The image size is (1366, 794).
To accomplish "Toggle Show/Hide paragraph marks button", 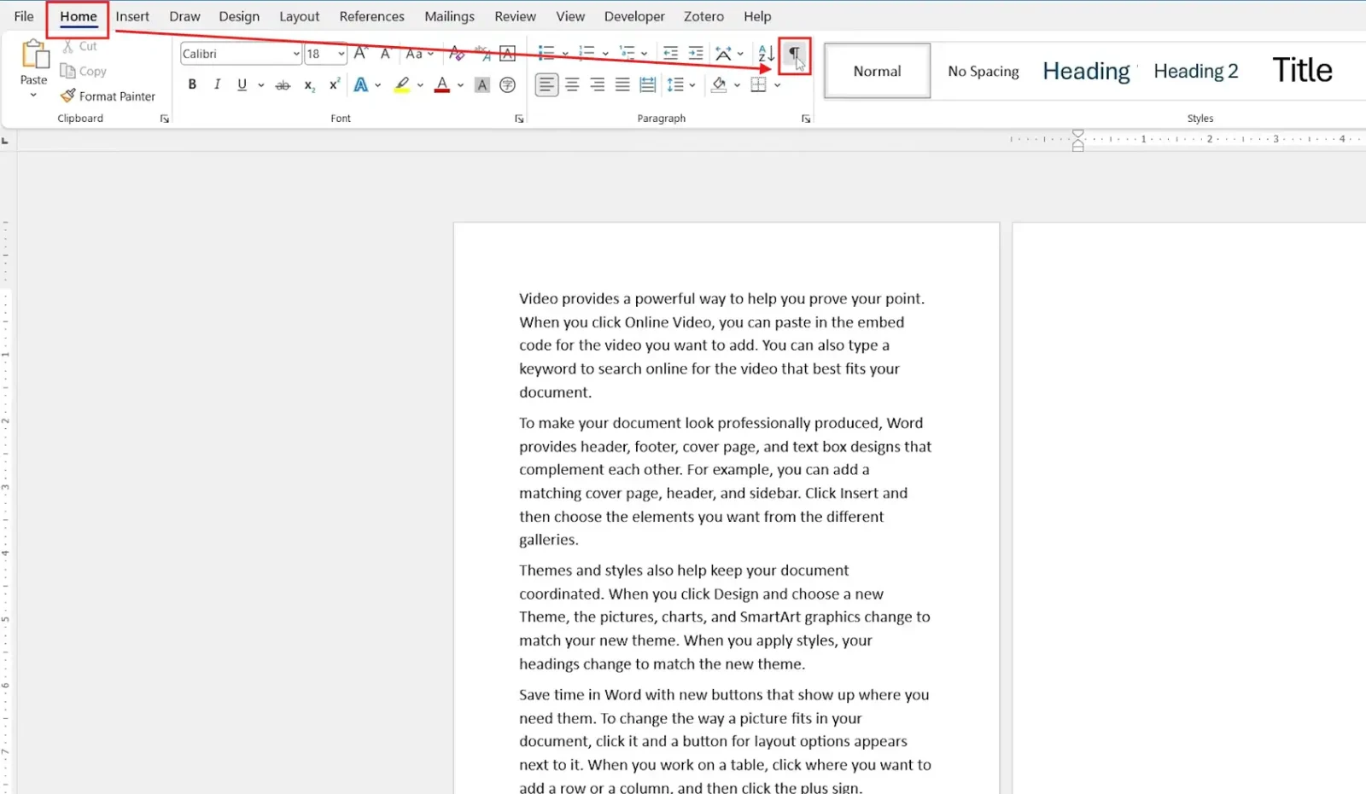I will (794, 55).
